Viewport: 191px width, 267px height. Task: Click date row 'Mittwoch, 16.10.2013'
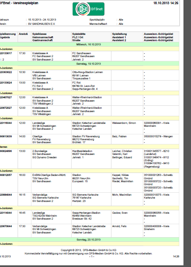coord(89,44)
